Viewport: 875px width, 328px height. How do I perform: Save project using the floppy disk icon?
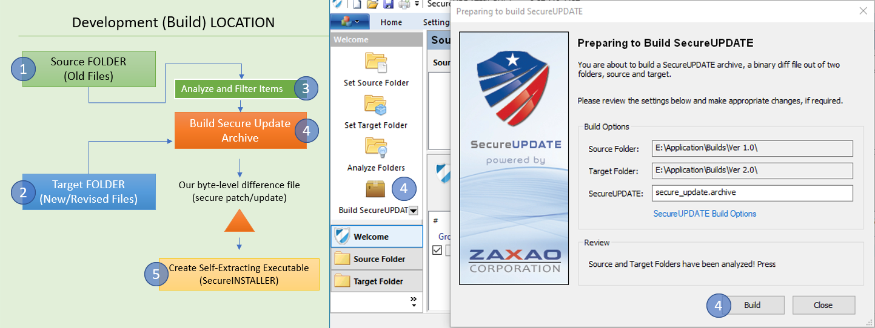click(x=388, y=4)
